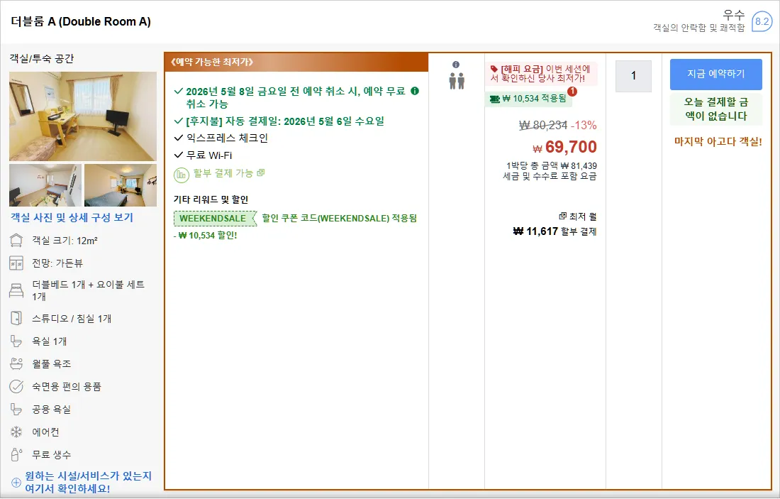The height and width of the screenshot is (499, 780).
Task: Click the installment payment circle icon
Action: 181,175
